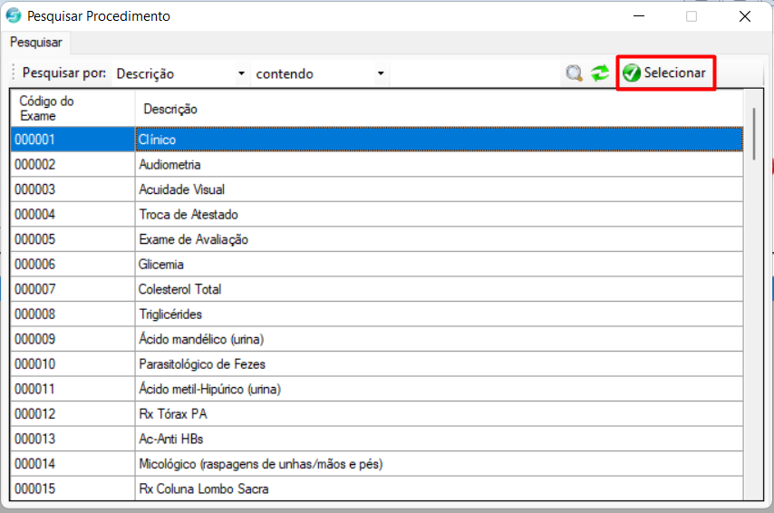
Task: Click exam code 000002 cell
Action: point(73,164)
